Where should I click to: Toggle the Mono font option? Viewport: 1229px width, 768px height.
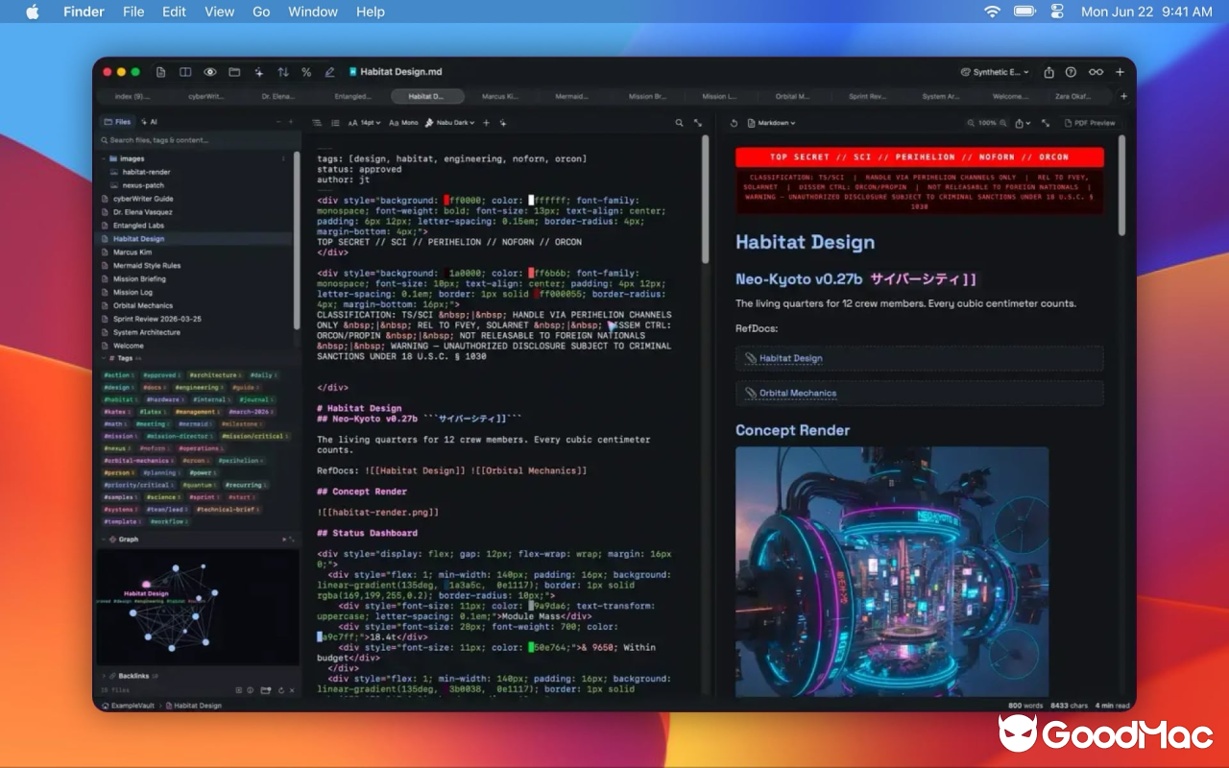point(404,123)
